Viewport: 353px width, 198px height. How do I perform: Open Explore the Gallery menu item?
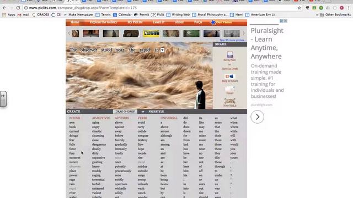click(x=103, y=22)
